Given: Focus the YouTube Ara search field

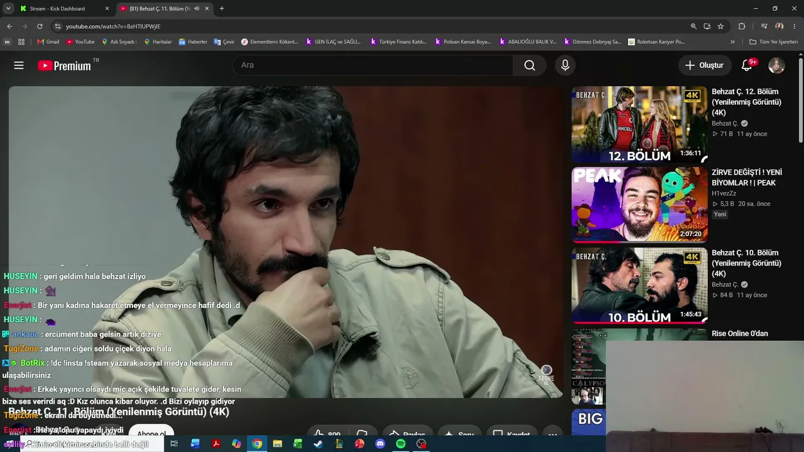Looking at the screenshot, I should click(373, 65).
